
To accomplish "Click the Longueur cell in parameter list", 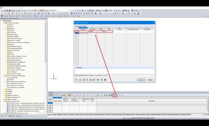I will (92, 31).
